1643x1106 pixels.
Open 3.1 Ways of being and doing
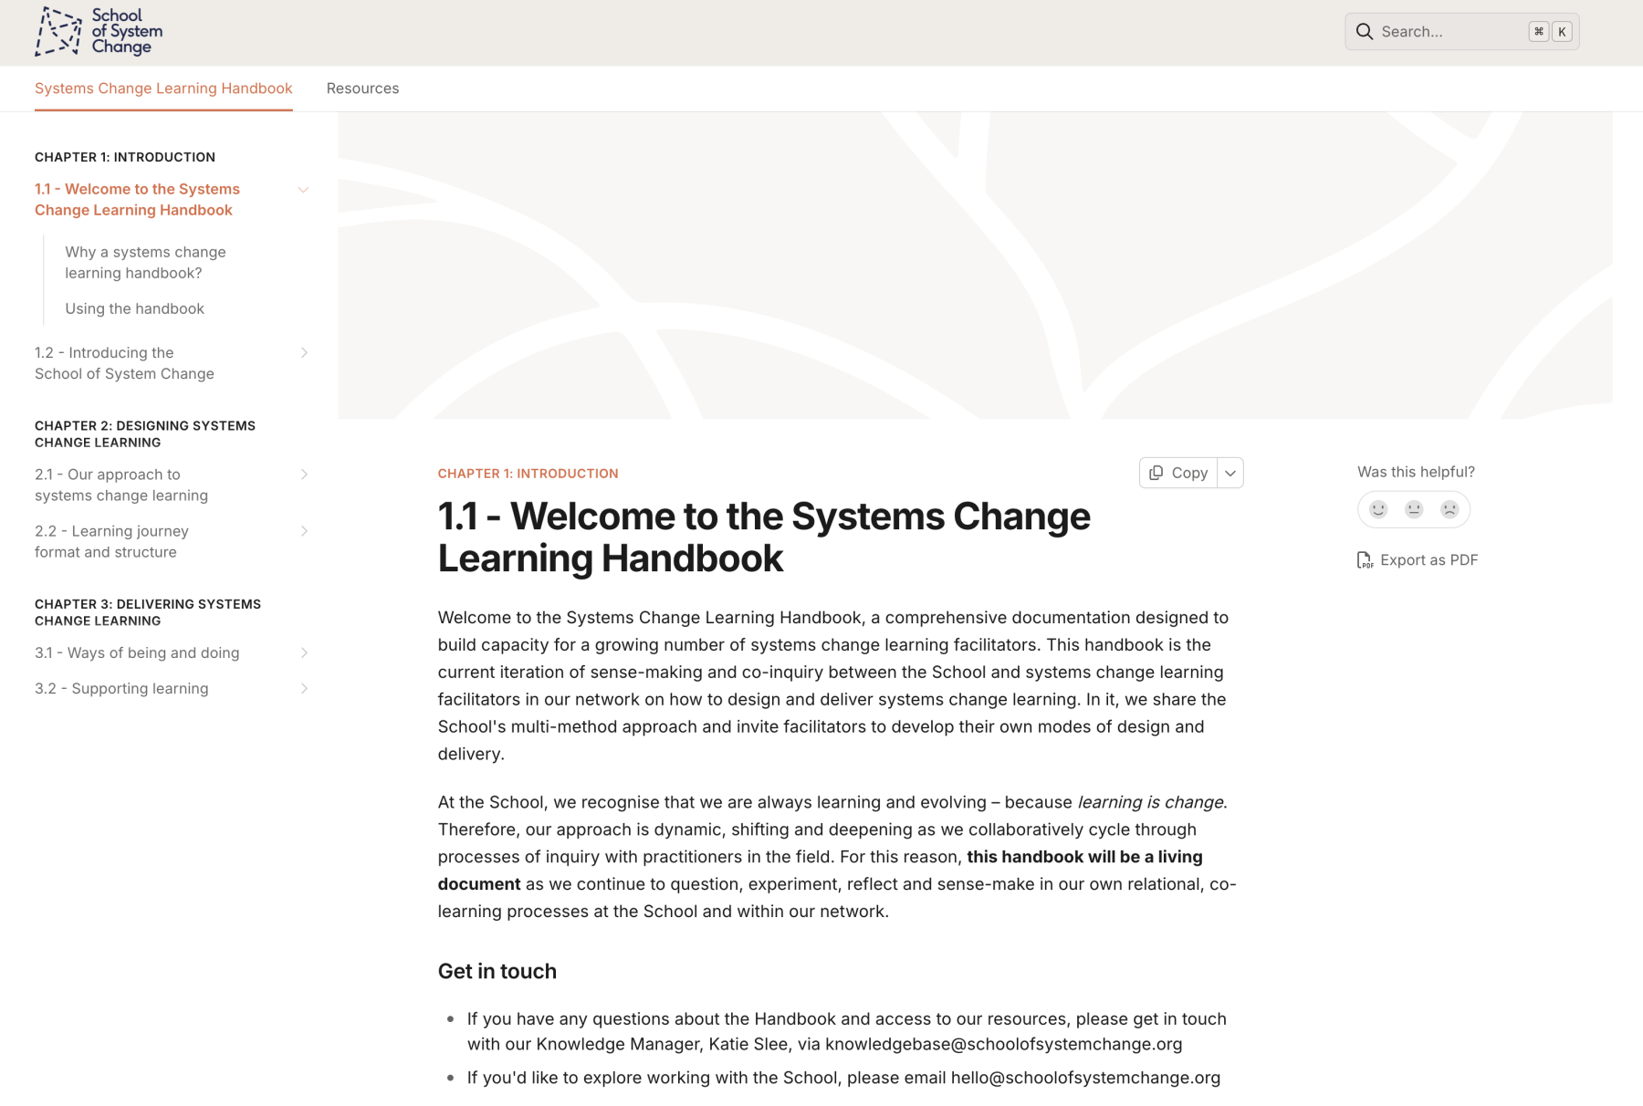(137, 652)
